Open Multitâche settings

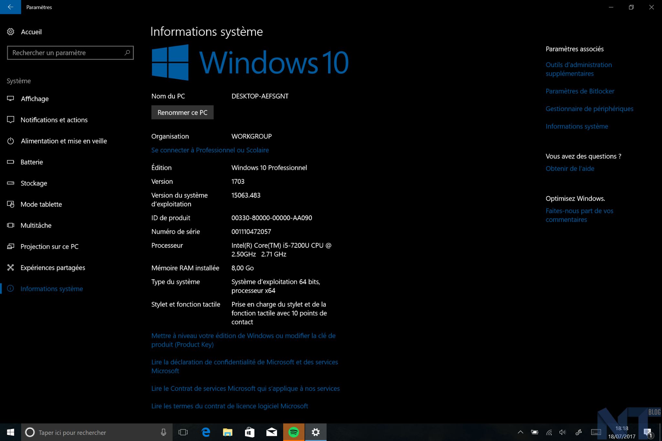pos(36,226)
